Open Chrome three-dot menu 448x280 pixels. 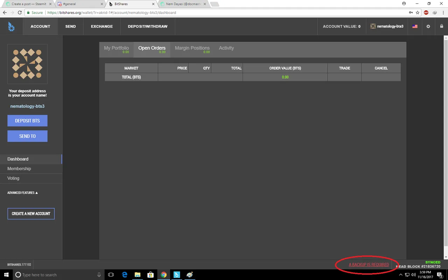click(x=443, y=13)
